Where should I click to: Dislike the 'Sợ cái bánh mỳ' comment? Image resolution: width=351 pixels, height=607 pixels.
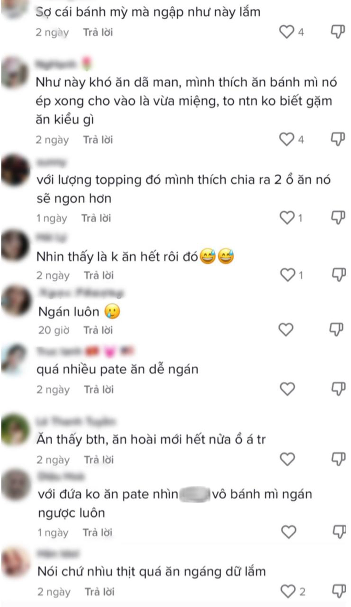click(x=338, y=32)
